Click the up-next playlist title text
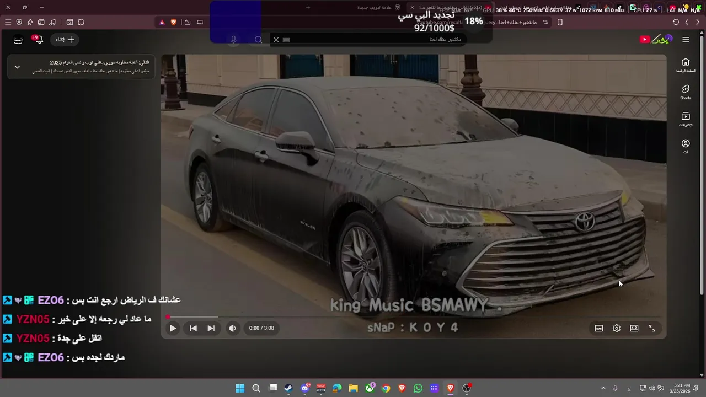 (x=99, y=63)
